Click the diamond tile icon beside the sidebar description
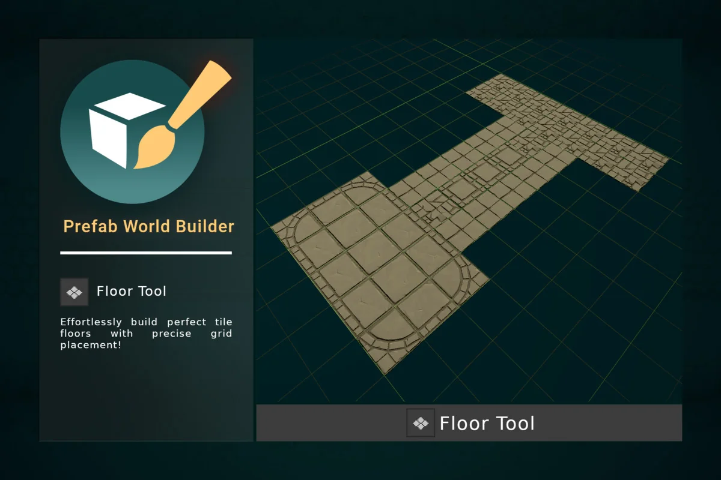This screenshot has height=480, width=721. click(74, 292)
